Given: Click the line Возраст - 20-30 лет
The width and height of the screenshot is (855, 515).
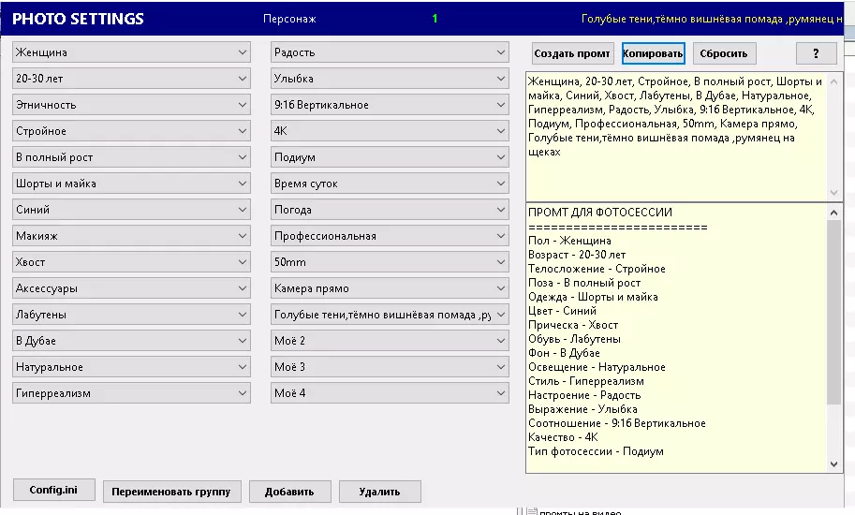Looking at the screenshot, I should click(576, 255).
